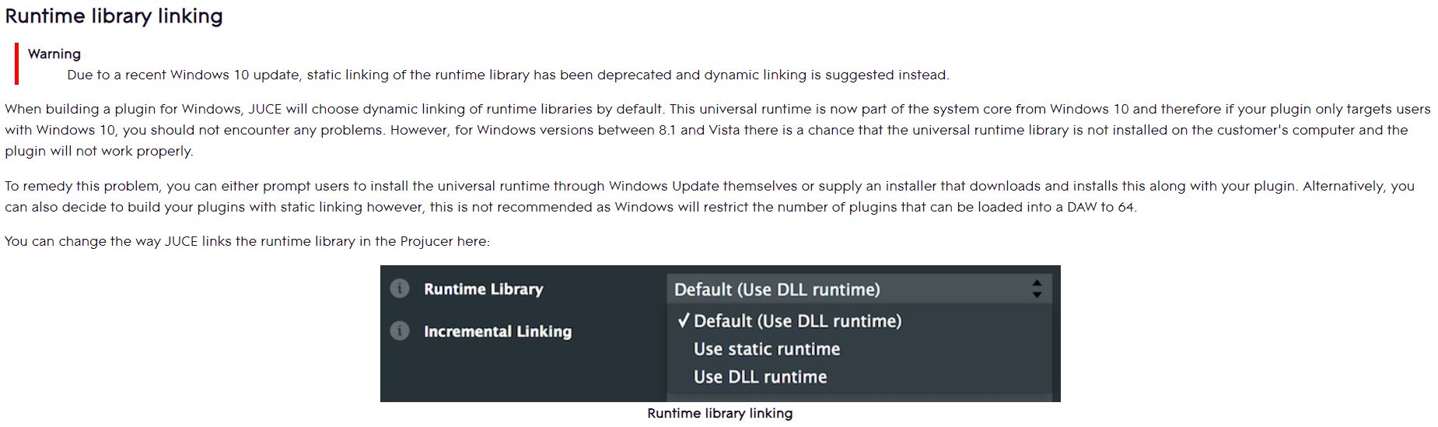
Task: Click the up-down arrows on Runtime Library combo
Action: (1037, 289)
